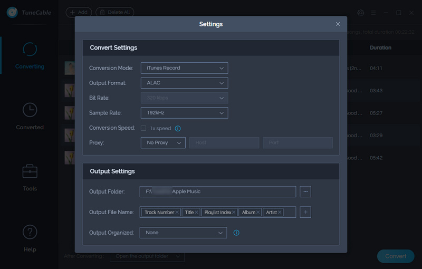
Task: Open the Tools section in sidebar
Action: point(30,178)
